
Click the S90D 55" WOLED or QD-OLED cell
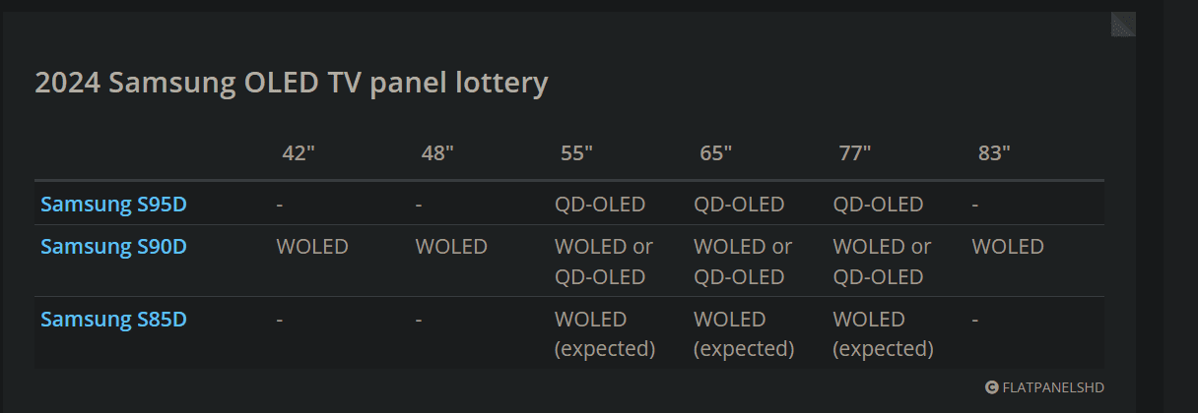[x=604, y=262]
